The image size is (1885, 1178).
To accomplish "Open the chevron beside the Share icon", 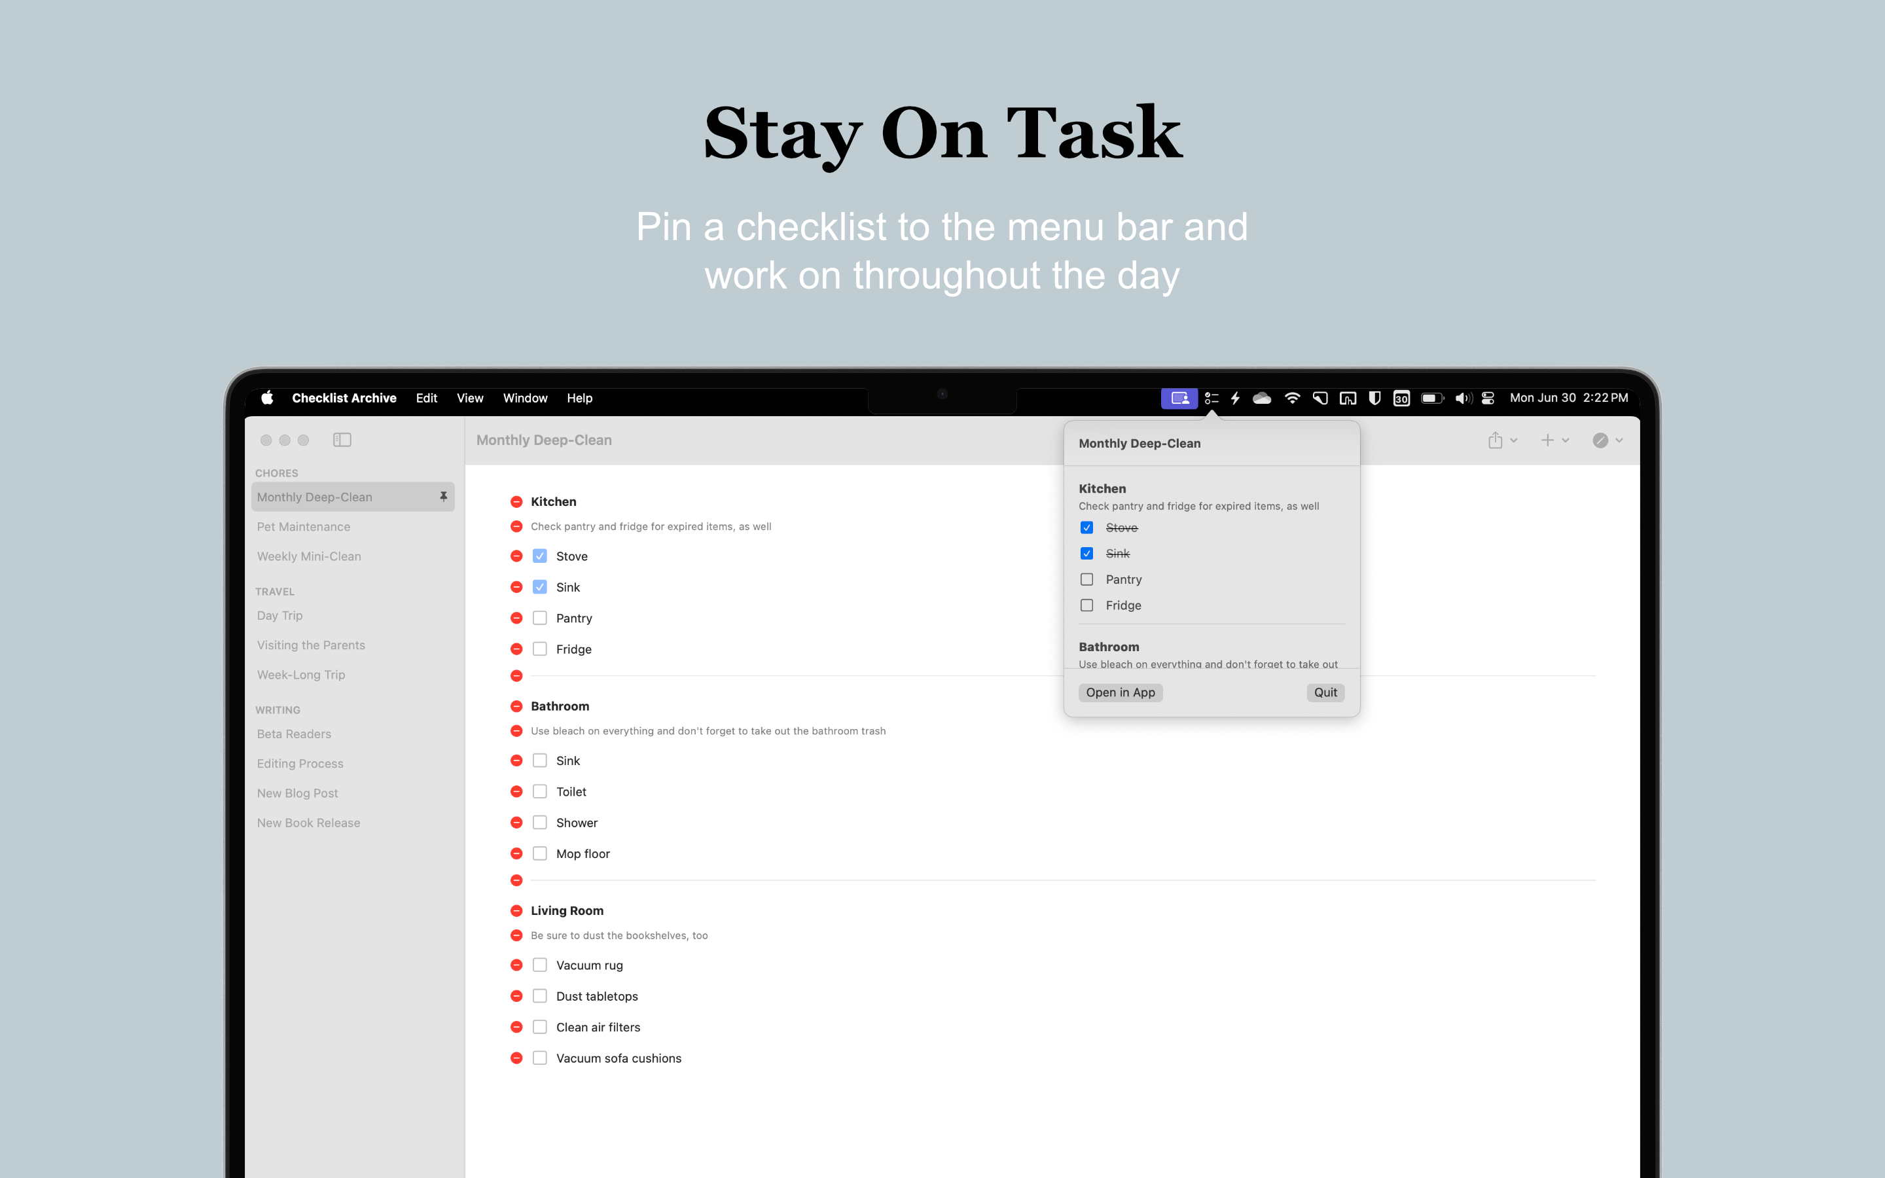I will 1515,439.
